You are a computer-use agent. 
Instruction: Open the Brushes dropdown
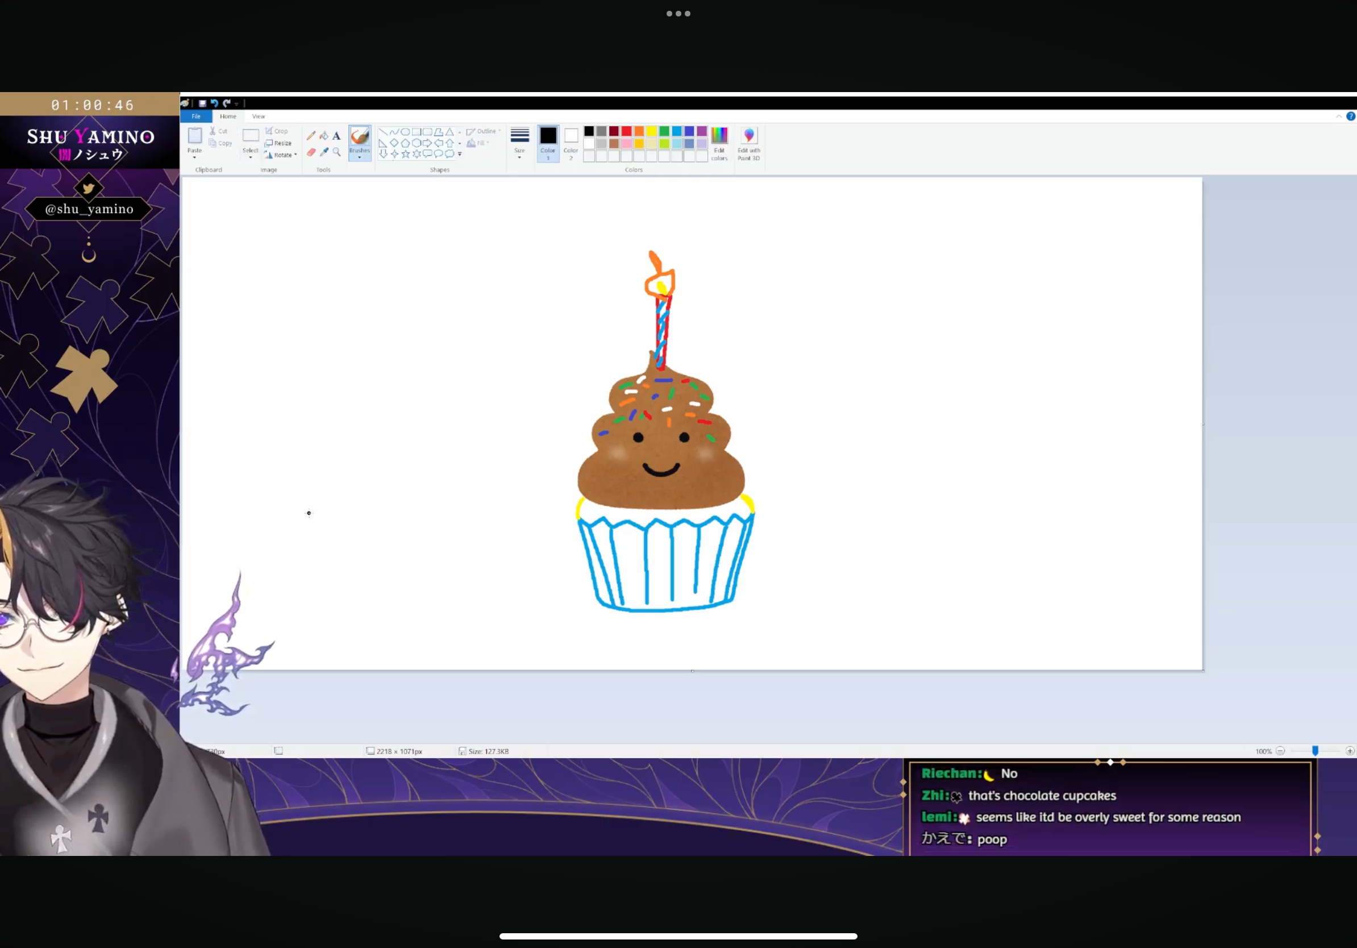point(359,157)
